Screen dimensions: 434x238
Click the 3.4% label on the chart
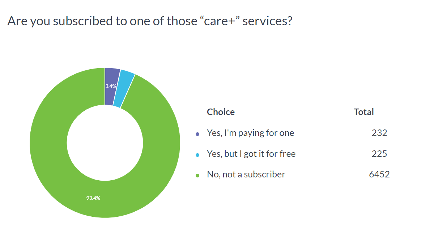[111, 86]
